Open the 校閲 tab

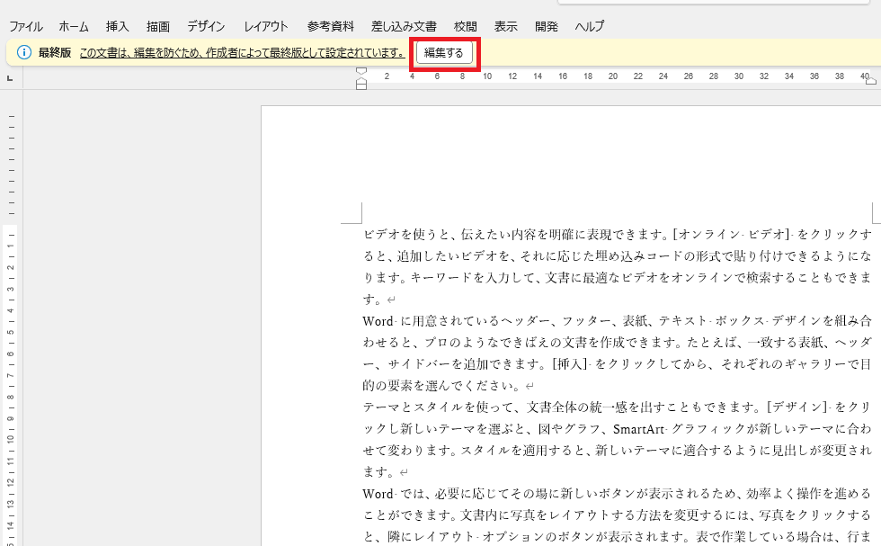point(466,26)
